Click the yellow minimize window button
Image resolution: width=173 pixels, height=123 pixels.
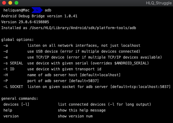pos(10,3)
